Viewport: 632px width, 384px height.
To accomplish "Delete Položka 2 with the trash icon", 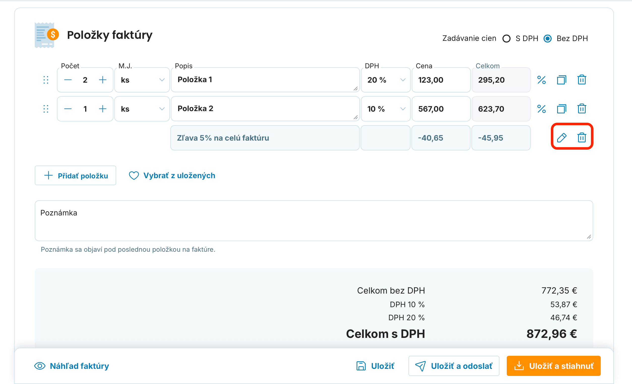I will [581, 109].
